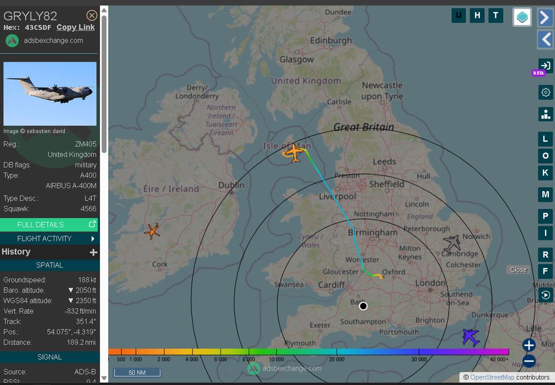Viewport: 555px width, 385px height.
Task: Click the type code A400
Action: (x=88, y=176)
